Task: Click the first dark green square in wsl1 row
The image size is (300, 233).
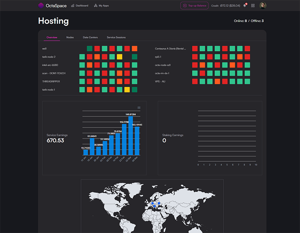Action: [90, 49]
